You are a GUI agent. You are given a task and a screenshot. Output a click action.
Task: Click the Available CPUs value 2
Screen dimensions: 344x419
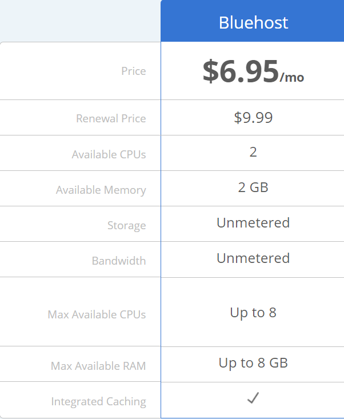pos(253,152)
